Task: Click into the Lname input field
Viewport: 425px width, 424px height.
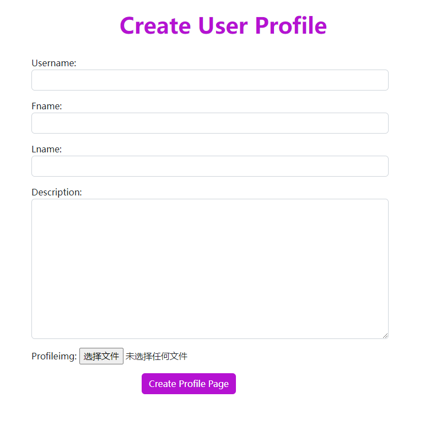Action: (x=209, y=166)
